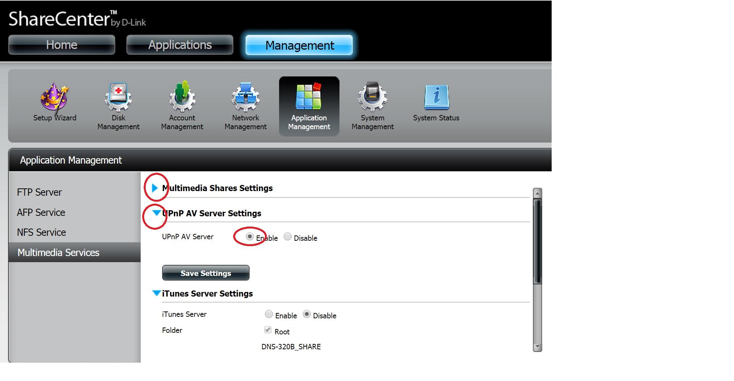This screenshot has height=381, width=734.
Task: Go to the Home tab
Action: pos(62,45)
